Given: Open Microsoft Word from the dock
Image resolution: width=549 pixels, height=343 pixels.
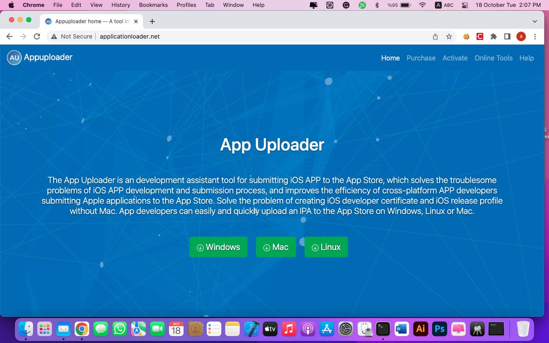Looking at the screenshot, I should [x=402, y=328].
